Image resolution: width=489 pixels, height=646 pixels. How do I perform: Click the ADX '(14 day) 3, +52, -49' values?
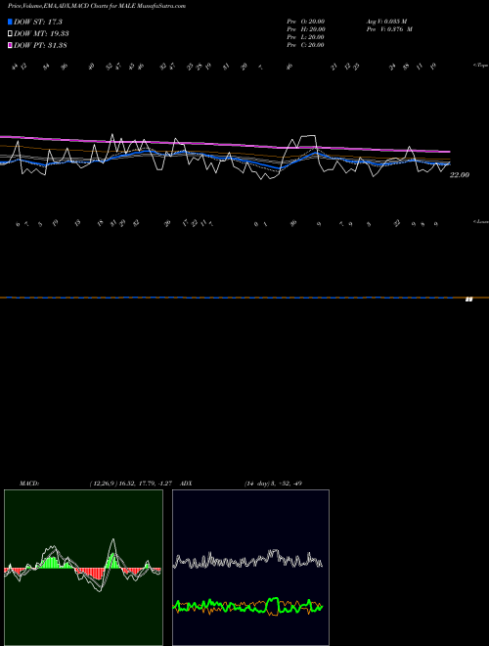pyautogui.click(x=273, y=484)
